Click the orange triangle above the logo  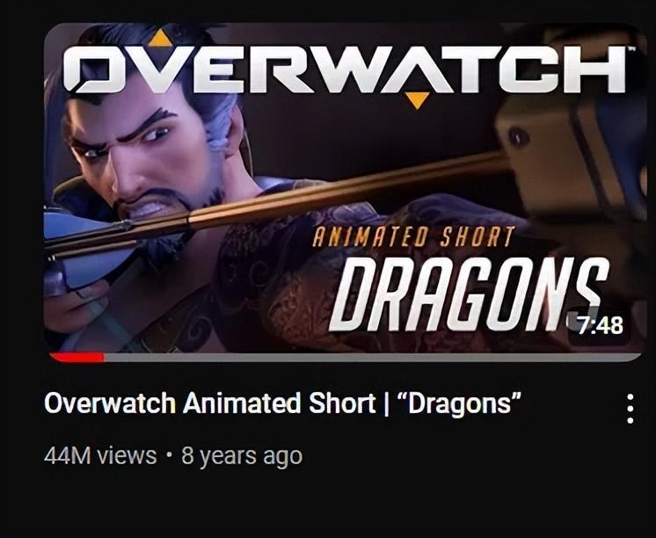click(160, 39)
